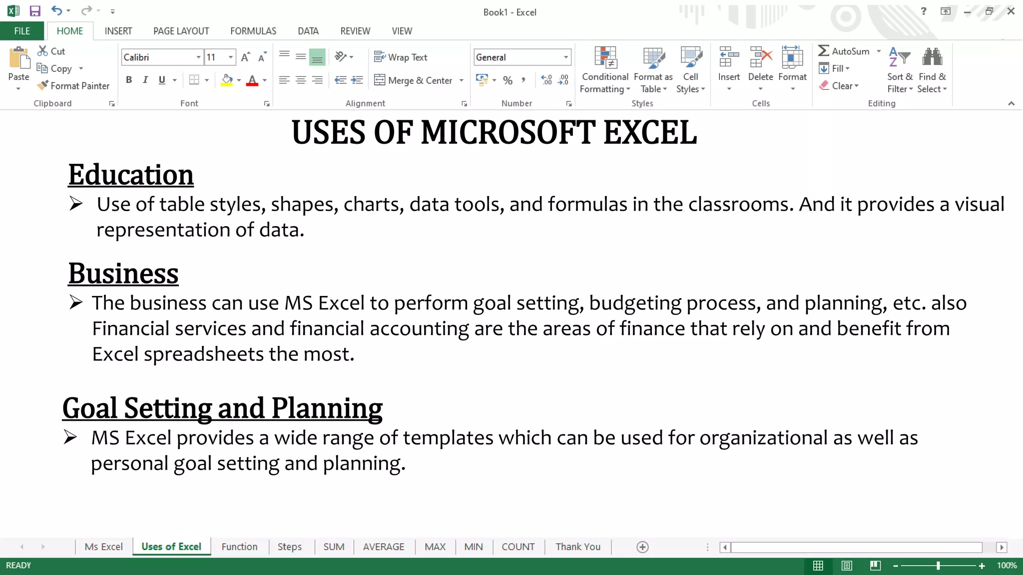Expand Merge & Center dropdown arrow
The width and height of the screenshot is (1023, 575).
point(462,80)
